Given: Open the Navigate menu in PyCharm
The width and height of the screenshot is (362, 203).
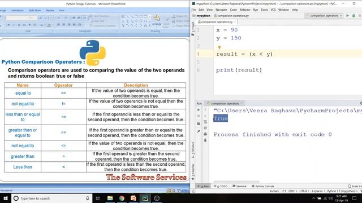Looking at the screenshot, I should pyautogui.click(x=221, y=10).
